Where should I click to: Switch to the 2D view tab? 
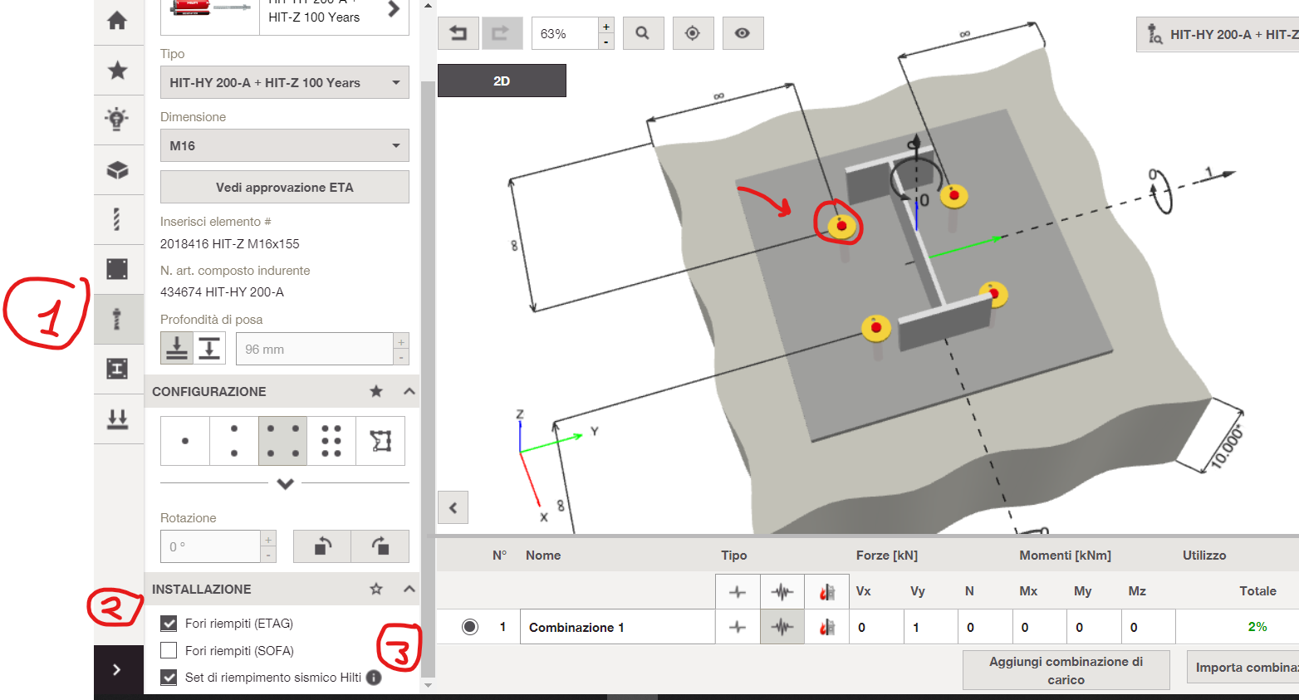click(502, 81)
